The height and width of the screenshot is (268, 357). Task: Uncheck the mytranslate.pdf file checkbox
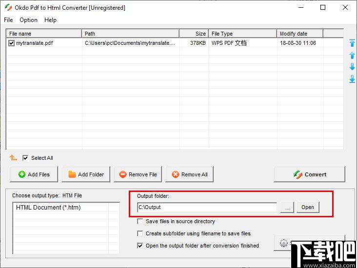pos(11,43)
